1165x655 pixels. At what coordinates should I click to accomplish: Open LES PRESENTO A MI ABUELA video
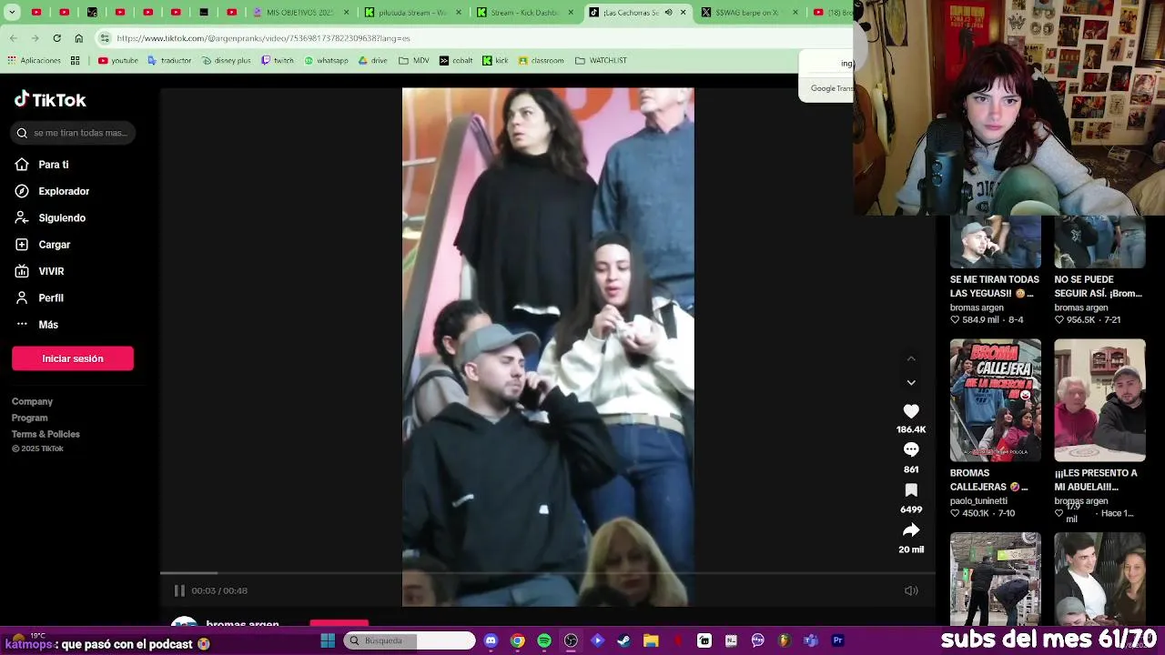tap(1099, 400)
